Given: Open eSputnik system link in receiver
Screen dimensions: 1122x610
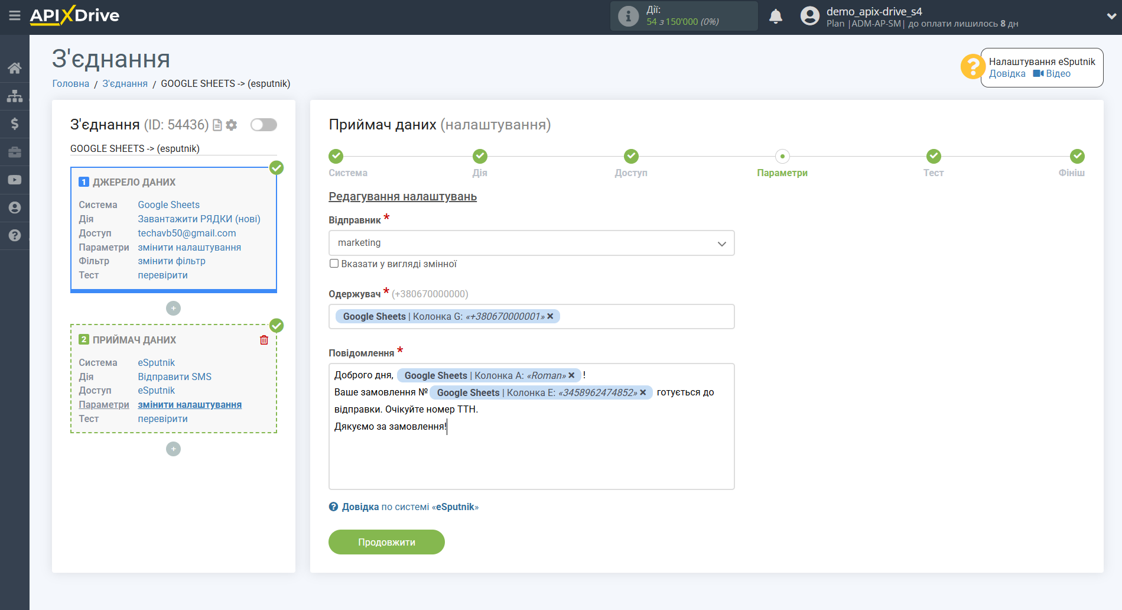Looking at the screenshot, I should coord(157,362).
